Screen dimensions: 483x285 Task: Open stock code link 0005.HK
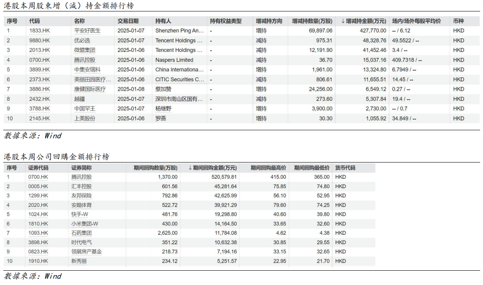(x=38, y=187)
